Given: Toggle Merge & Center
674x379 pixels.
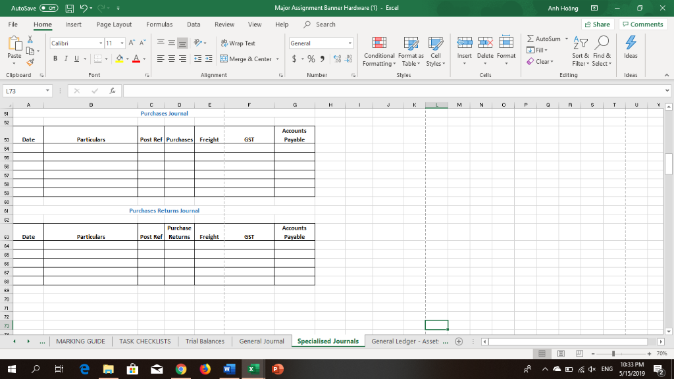Looking at the screenshot, I should [246, 59].
